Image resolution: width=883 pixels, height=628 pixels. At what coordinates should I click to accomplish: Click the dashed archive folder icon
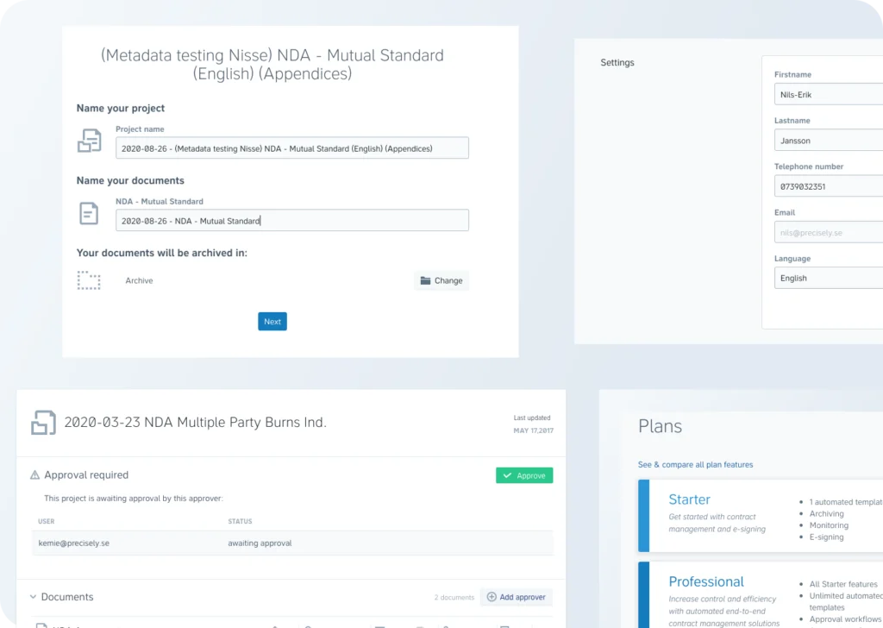[x=89, y=280]
